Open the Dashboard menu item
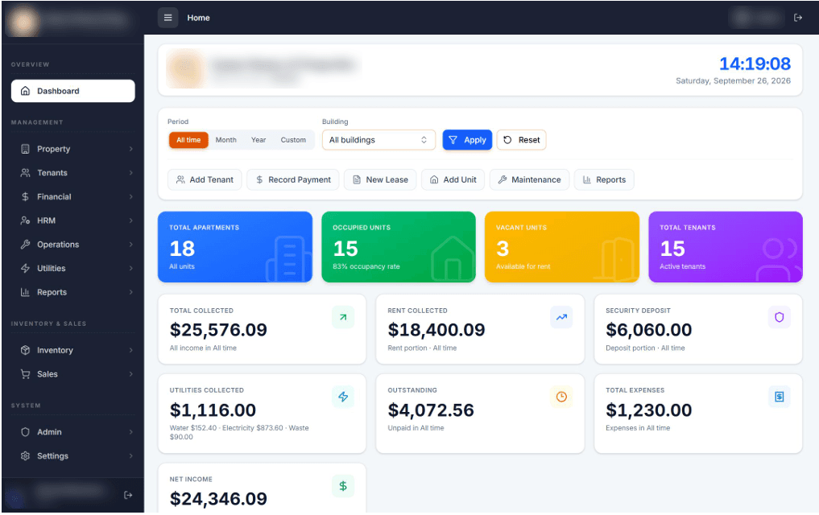This screenshot has width=819, height=515. (73, 91)
